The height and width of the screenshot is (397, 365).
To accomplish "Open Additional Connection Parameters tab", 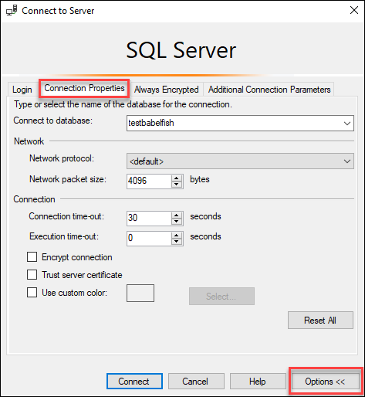I will coord(269,90).
